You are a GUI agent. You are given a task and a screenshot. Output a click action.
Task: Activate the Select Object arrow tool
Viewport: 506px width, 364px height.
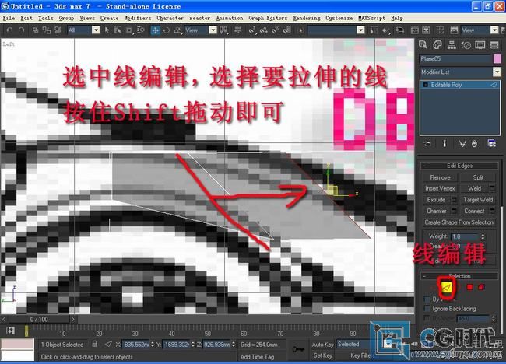coord(107,30)
